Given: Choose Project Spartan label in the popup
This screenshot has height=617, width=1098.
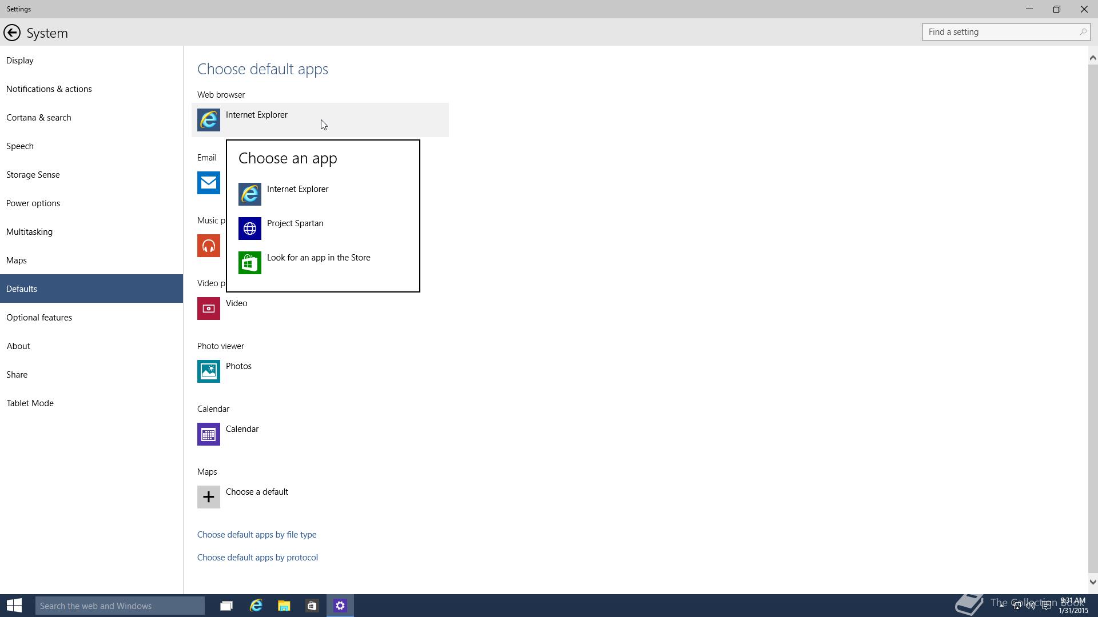Looking at the screenshot, I should pos(295,223).
